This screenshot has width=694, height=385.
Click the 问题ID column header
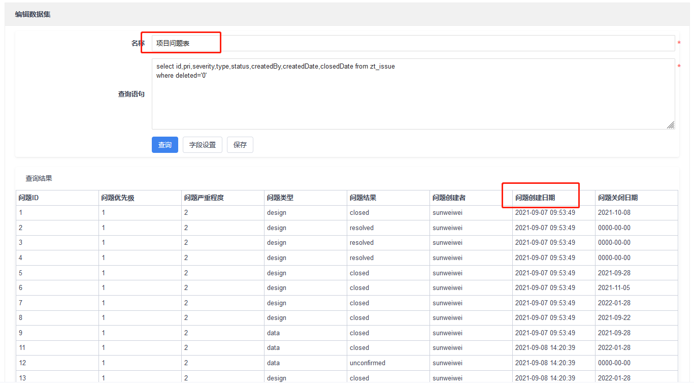[28, 198]
